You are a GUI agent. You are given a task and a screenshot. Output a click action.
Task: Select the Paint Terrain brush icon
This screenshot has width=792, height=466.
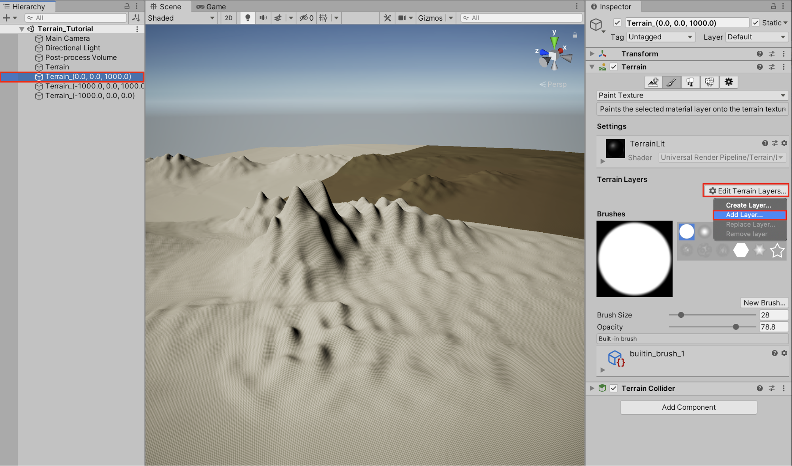pyautogui.click(x=672, y=82)
